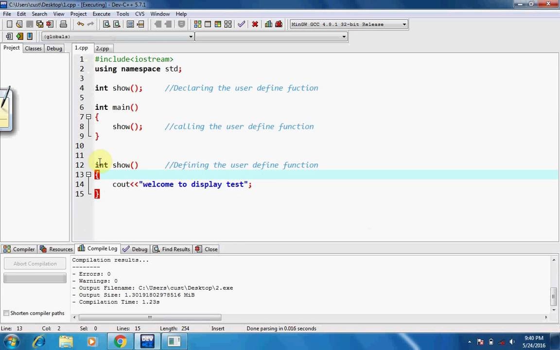
Task: Click the Save All toolbar icon
Action: (x=40, y=24)
